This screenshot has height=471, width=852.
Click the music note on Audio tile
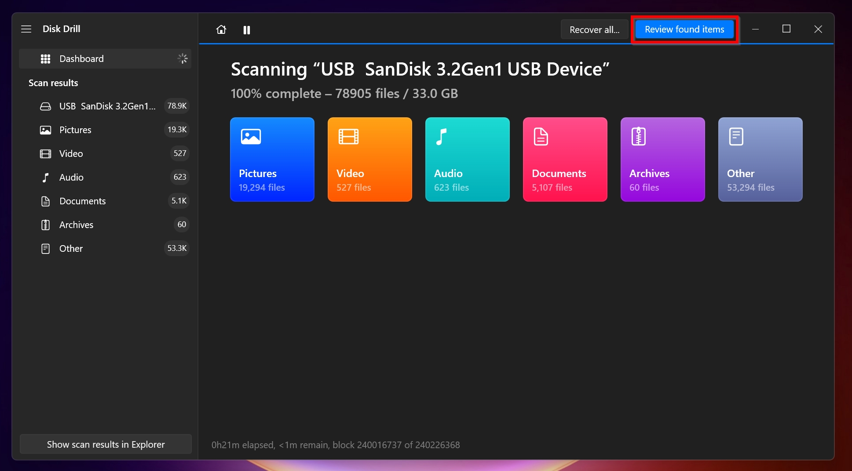[441, 137]
